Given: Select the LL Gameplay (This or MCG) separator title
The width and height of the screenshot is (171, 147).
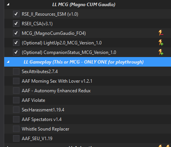Looking at the screenshot, I should click(84, 62).
